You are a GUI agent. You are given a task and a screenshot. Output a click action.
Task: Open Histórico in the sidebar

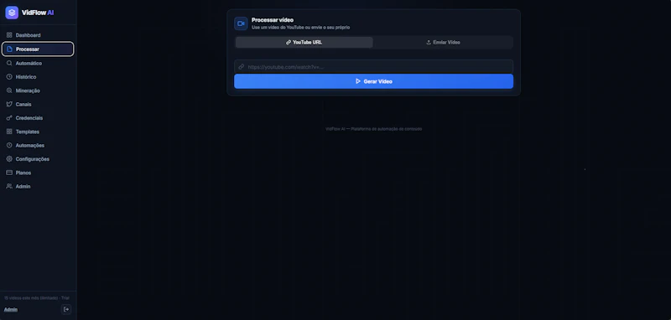point(38,77)
